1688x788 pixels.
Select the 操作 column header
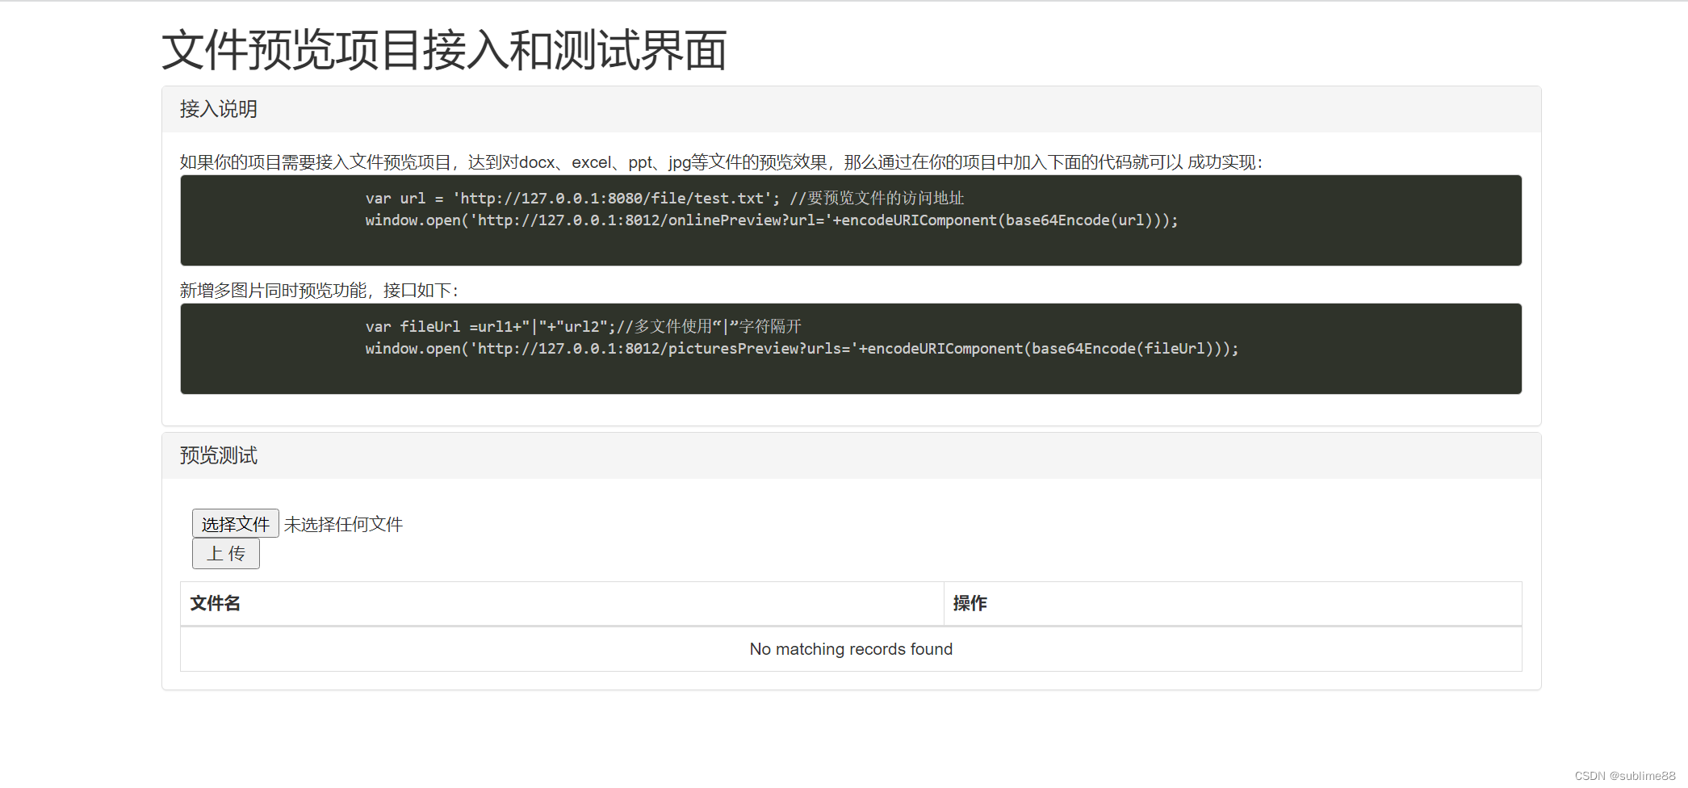[970, 603]
